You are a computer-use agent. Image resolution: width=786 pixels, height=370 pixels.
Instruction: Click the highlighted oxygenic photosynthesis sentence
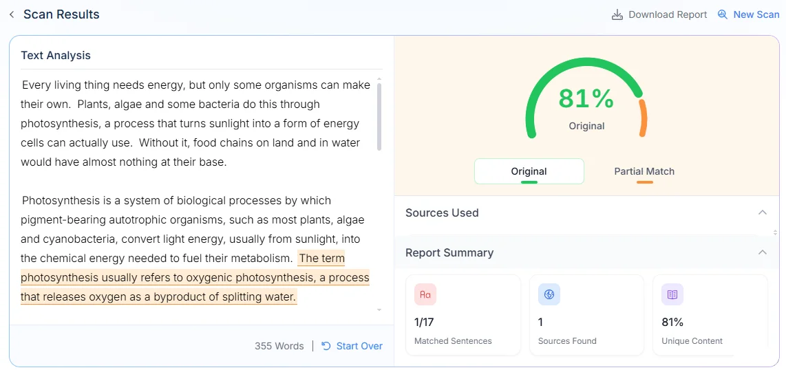coord(195,278)
